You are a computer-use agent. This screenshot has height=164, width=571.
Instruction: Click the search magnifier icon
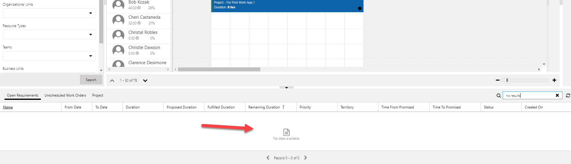coord(499,96)
